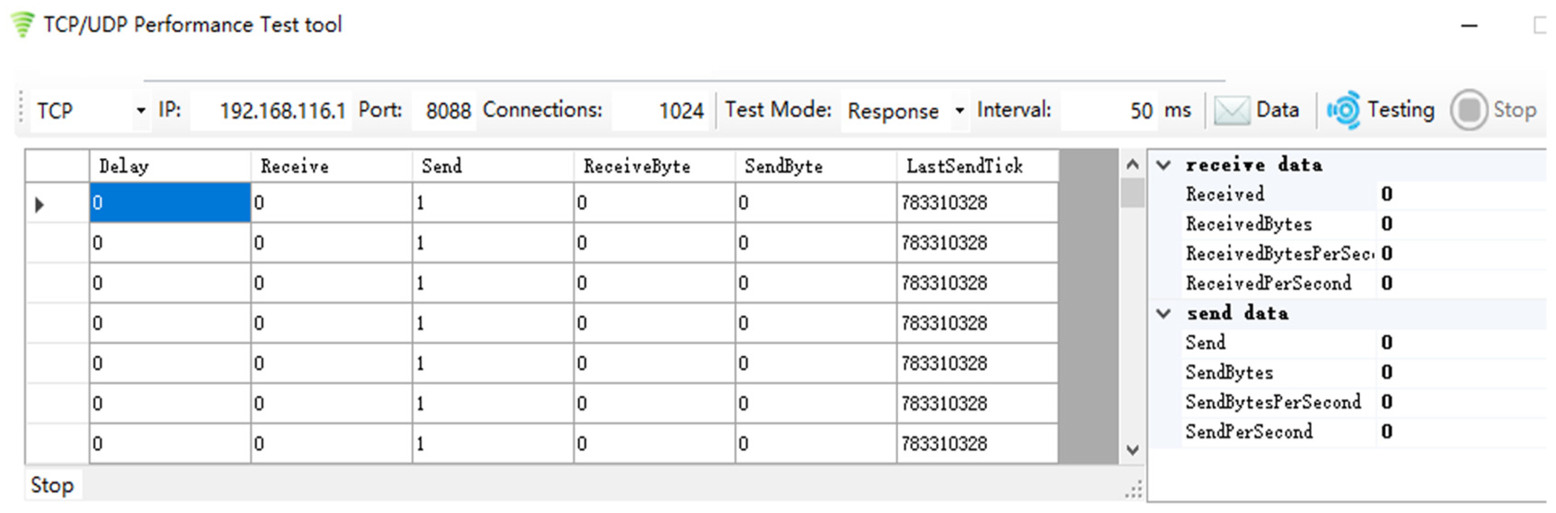The width and height of the screenshot is (1556, 513).
Task: Click the Interval milliseconds field
Action: [1109, 110]
